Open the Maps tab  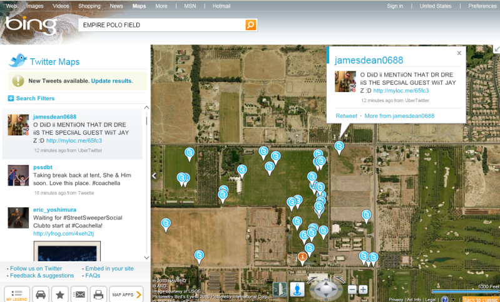click(x=139, y=6)
